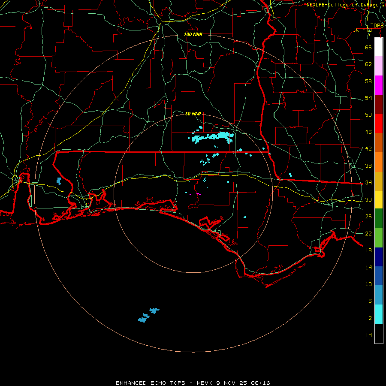Click the "6" legend value
386x386 pixels.
pos(370,301)
